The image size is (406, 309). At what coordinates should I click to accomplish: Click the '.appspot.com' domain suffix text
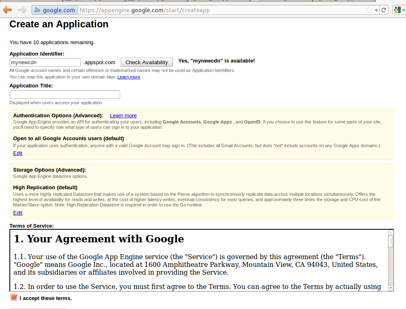coord(99,63)
